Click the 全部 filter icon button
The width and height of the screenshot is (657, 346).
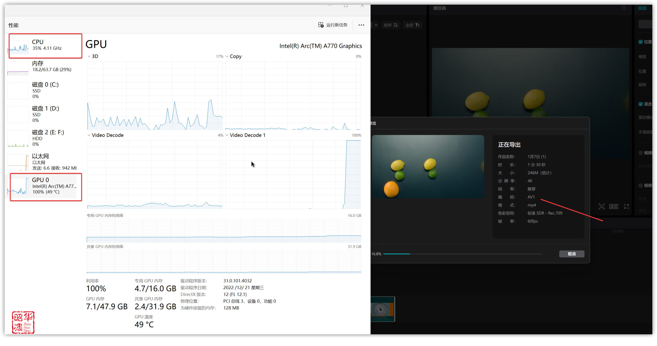point(412,25)
